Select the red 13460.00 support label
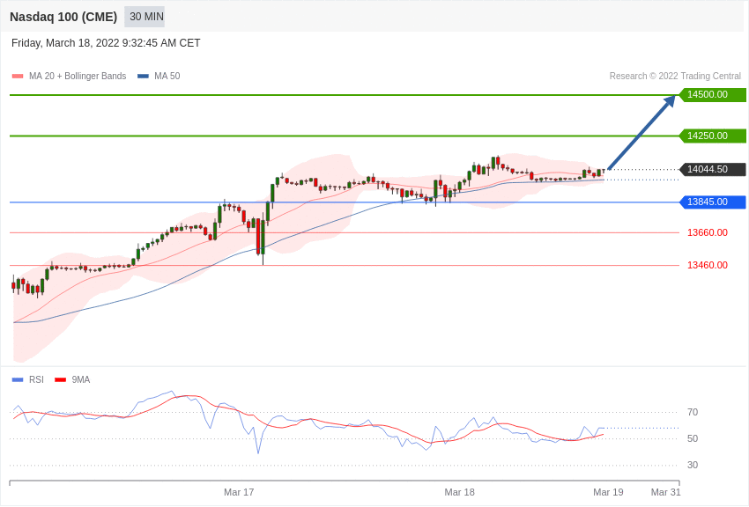Screen dimensions: 749x507 coord(707,266)
